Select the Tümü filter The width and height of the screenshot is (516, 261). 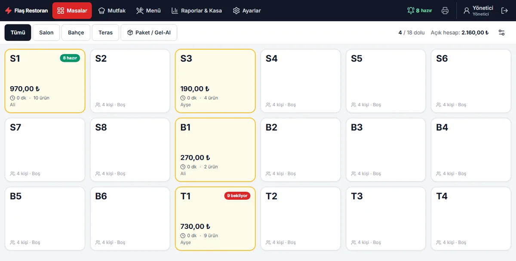click(18, 33)
